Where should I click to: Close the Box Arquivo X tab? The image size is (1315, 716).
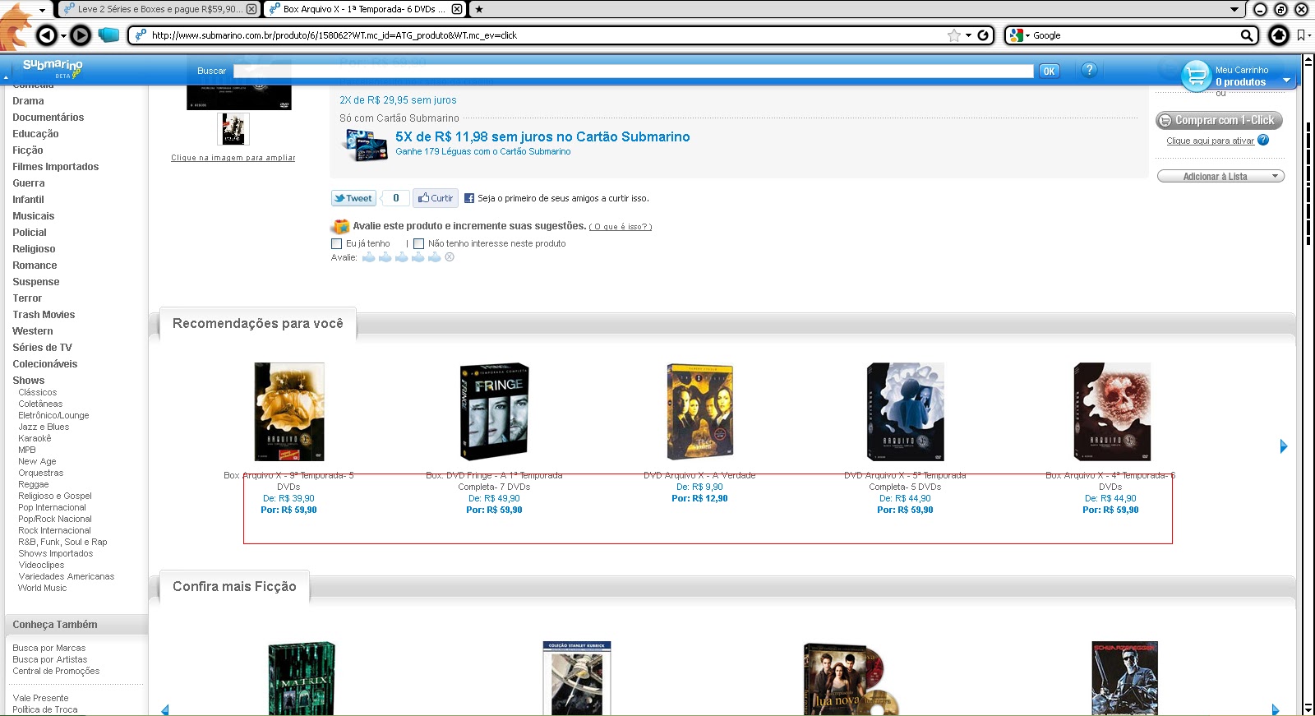(457, 9)
